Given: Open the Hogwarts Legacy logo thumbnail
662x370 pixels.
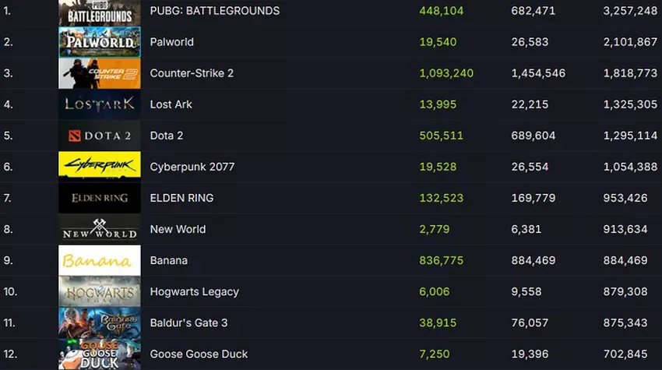Looking at the screenshot, I should pyautogui.click(x=100, y=291).
